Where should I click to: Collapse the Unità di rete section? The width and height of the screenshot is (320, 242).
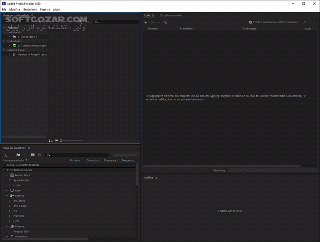click(x=5, y=41)
